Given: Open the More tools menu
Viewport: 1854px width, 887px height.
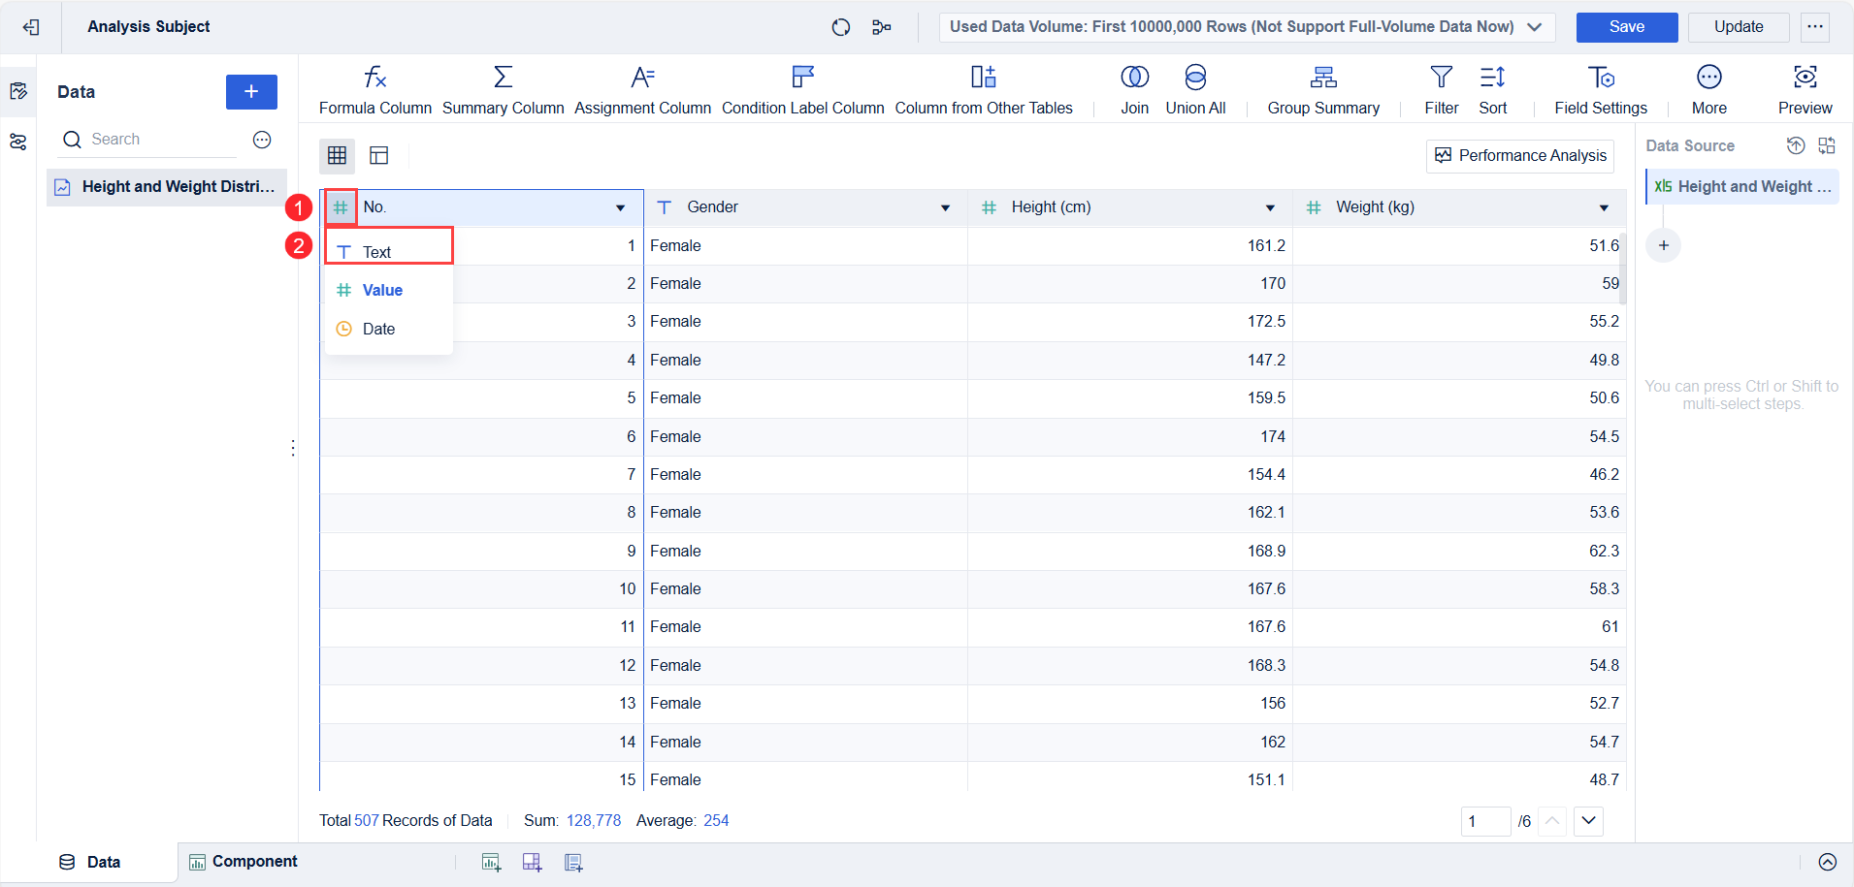Looking at the screenshot, I should 1708,90.
